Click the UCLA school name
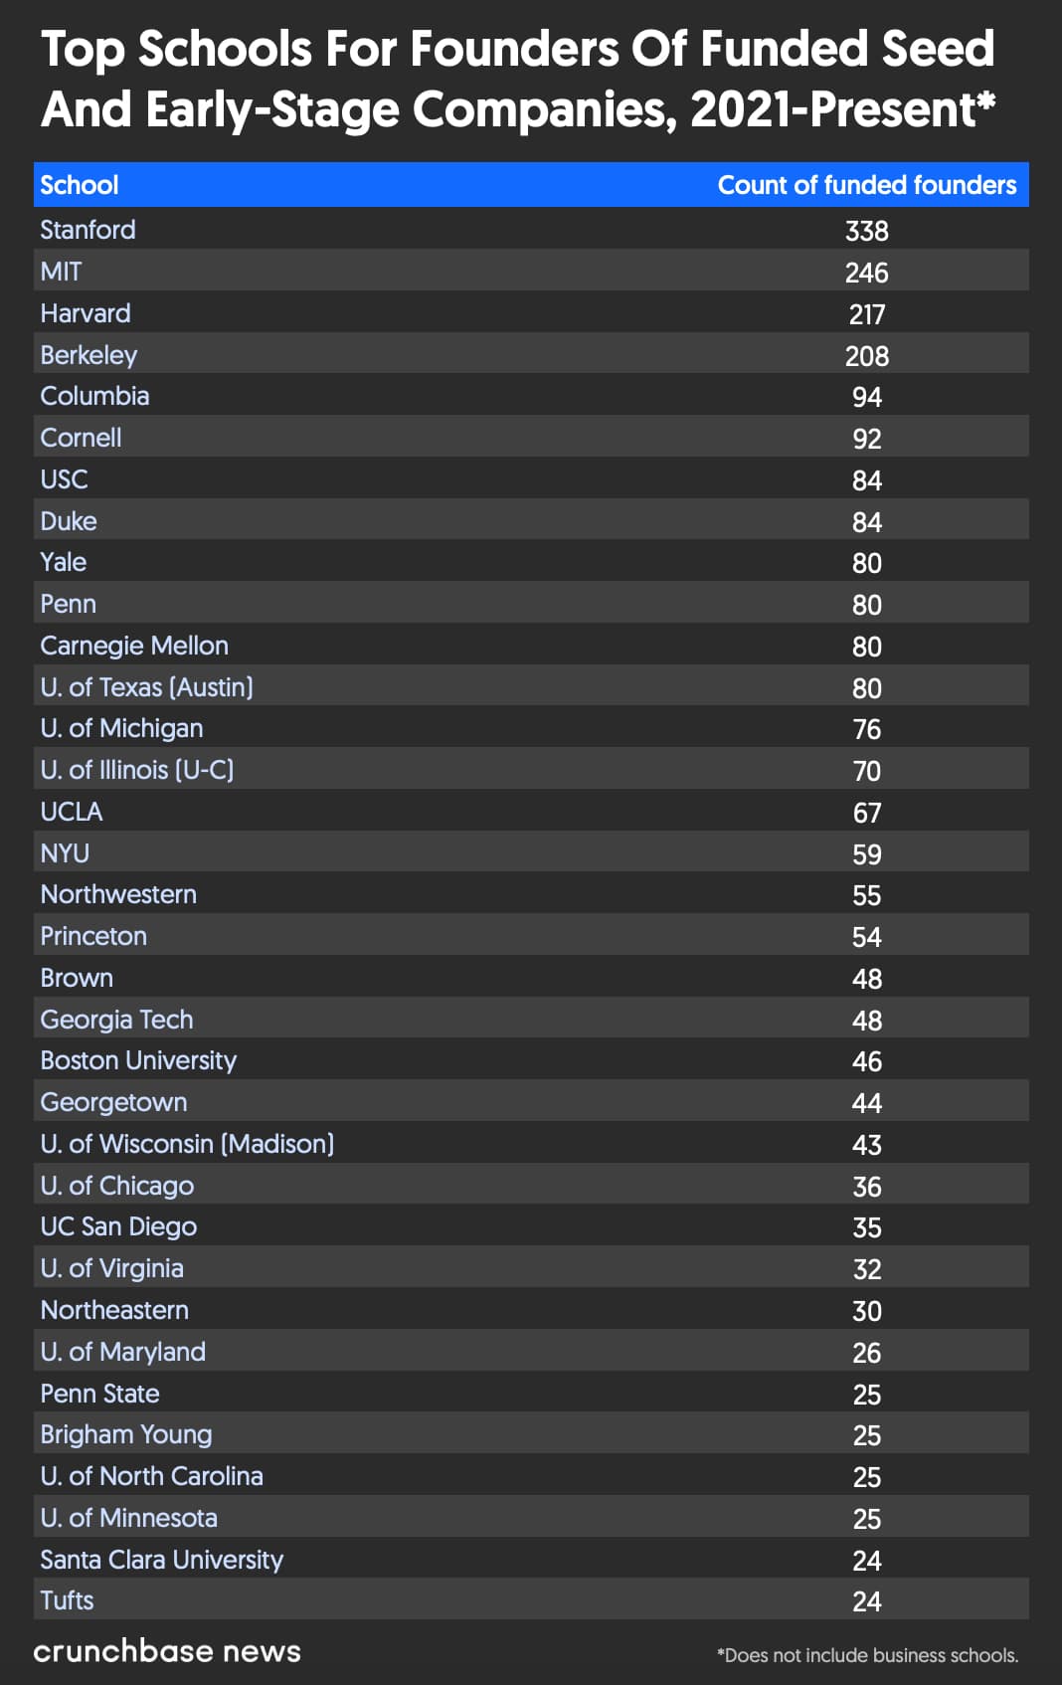 click(71, 812)
